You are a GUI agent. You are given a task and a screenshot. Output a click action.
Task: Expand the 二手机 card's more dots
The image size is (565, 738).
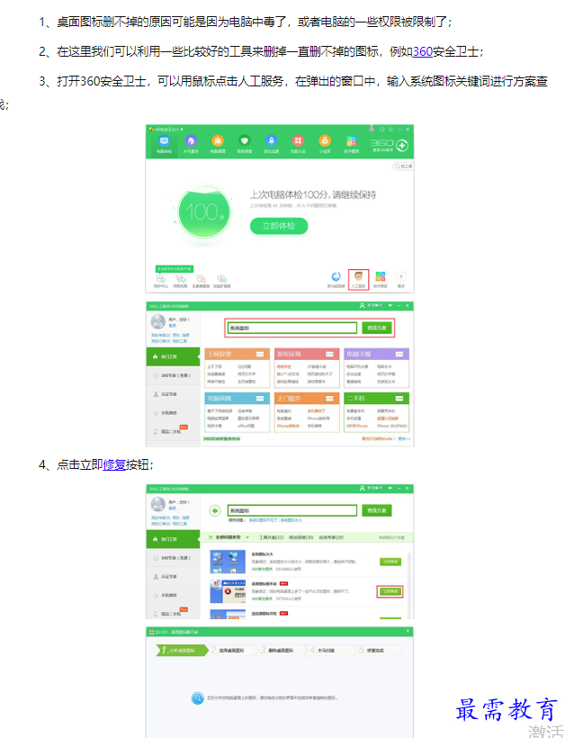(x=399, y=399)
